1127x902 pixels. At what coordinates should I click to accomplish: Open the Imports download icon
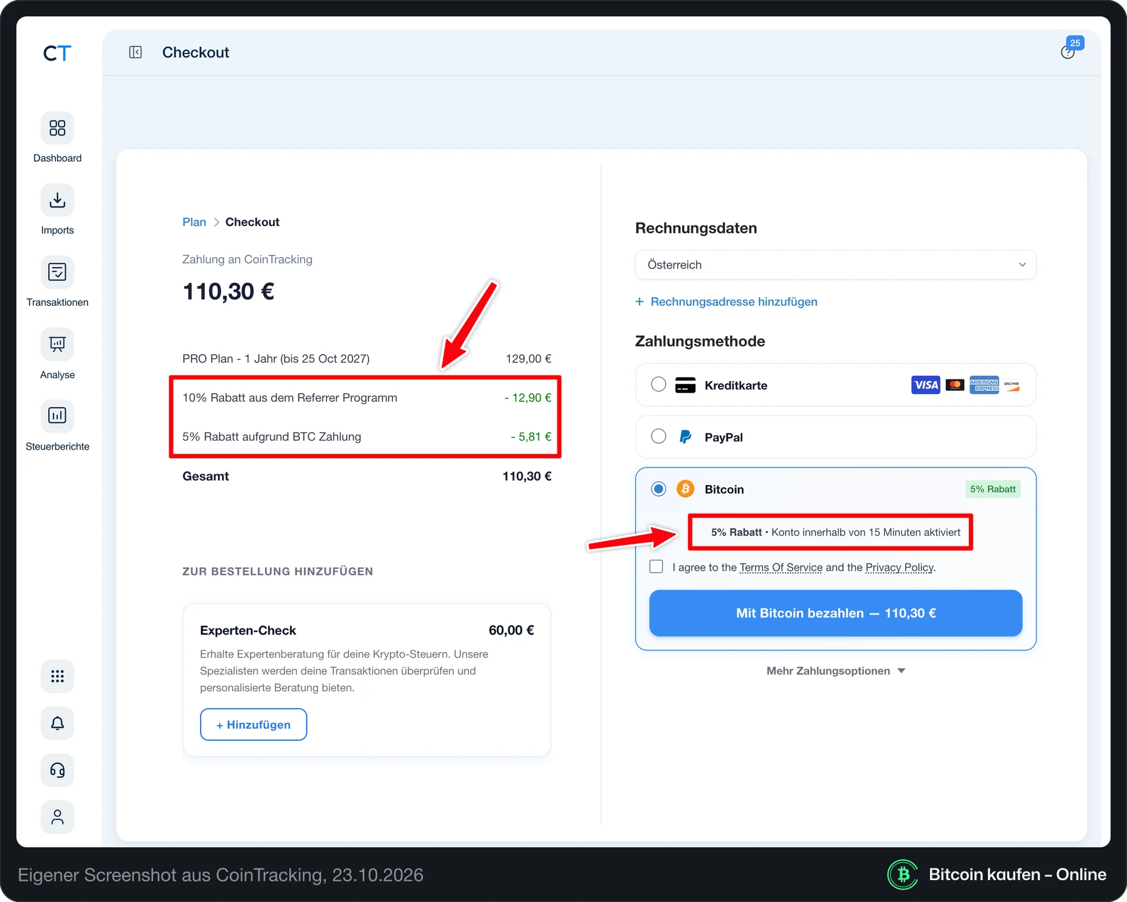click(x=57, y=200)
